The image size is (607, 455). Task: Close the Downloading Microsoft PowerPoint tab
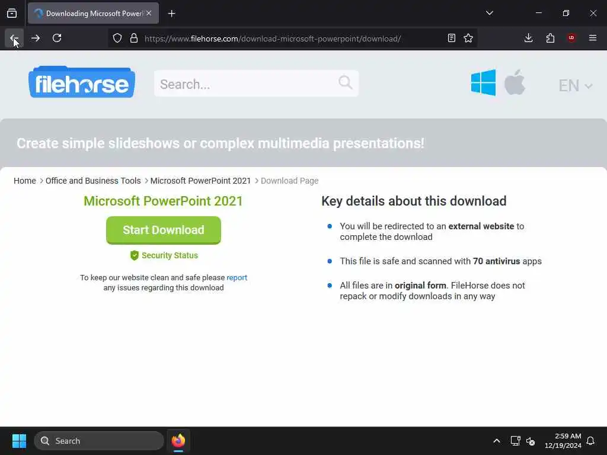(149, 13)
